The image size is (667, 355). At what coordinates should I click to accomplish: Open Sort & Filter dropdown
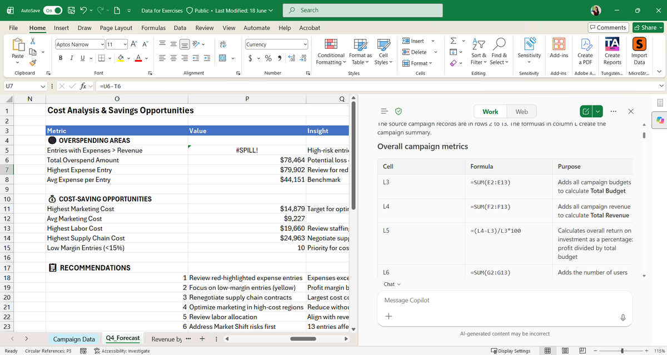pos(479,52)
